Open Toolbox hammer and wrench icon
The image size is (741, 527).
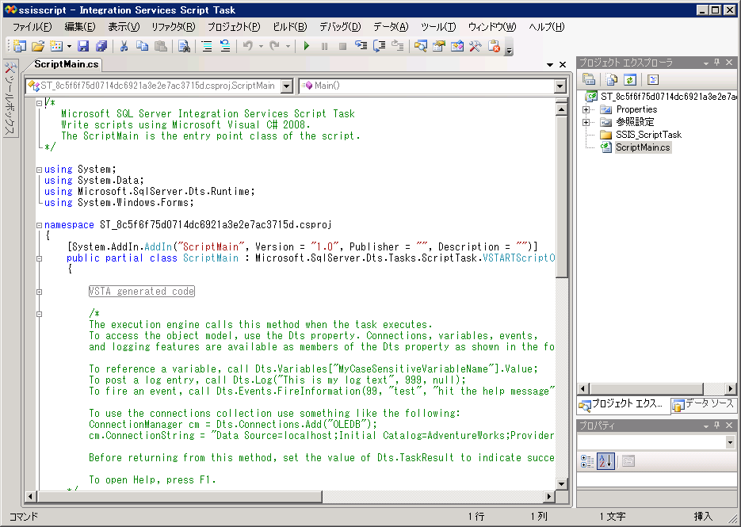click(x=476, y=46)
